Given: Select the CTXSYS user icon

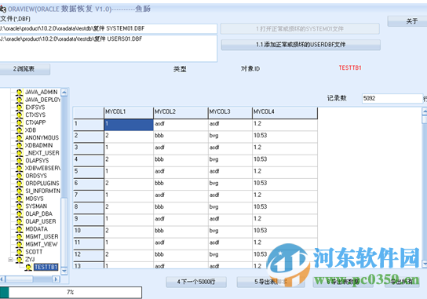Looking at the screenshot, I should click(x=19, y=115).
